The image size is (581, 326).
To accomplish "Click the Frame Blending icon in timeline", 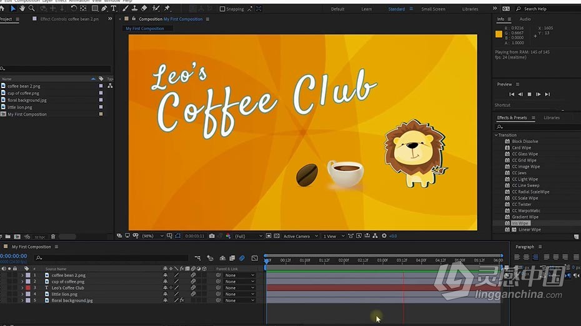I will tap(232, 258).
